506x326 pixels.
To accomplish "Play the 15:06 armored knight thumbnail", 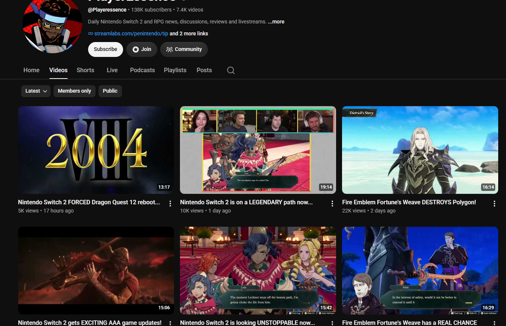I will click(x=96, y=271).
